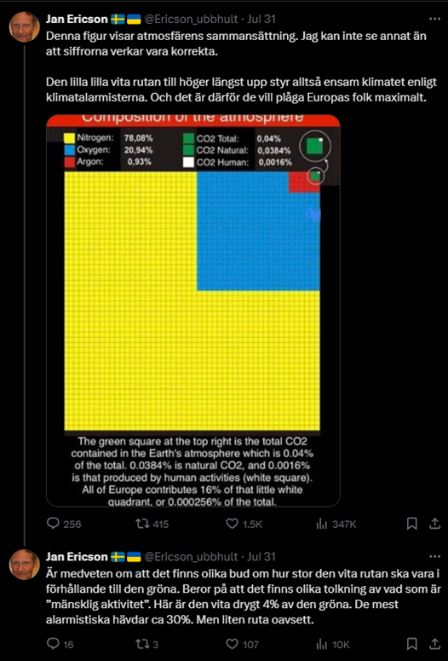Image resolution: width=448 pixels, height=661 pixels.
Task: Reply to the second tweet with 16 comments
Action: pyautogui.click(x=60, y=644)
